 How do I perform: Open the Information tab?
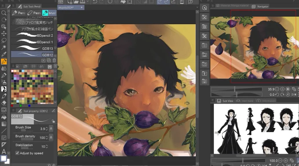pos(266,101)
